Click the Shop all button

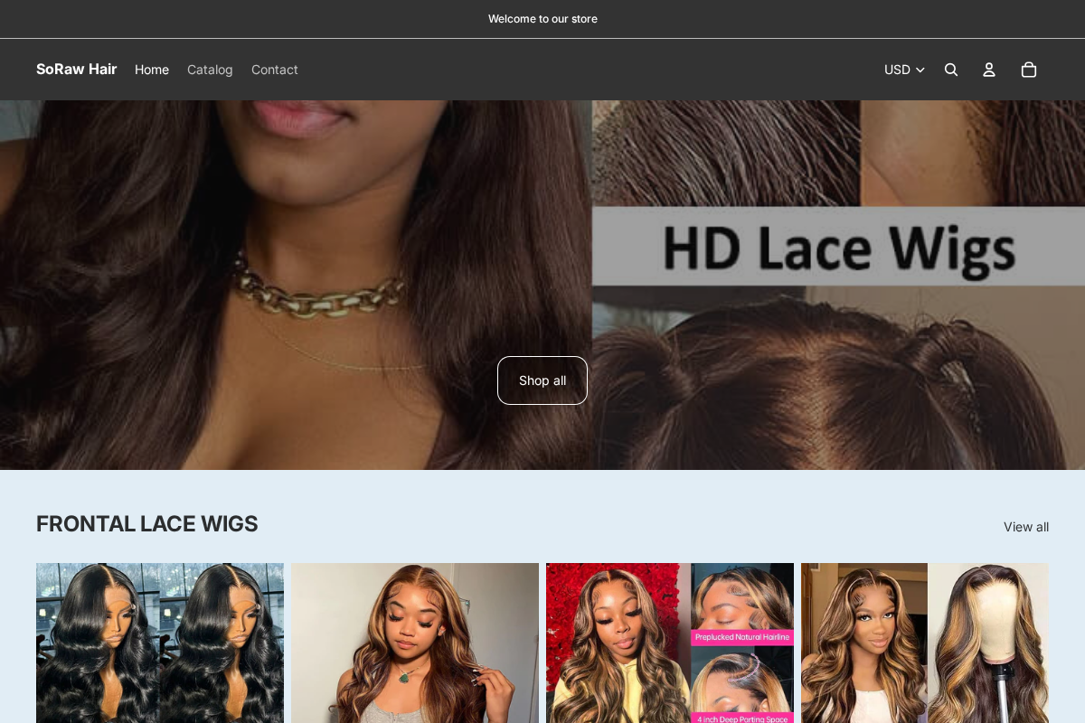coord(542,380)
